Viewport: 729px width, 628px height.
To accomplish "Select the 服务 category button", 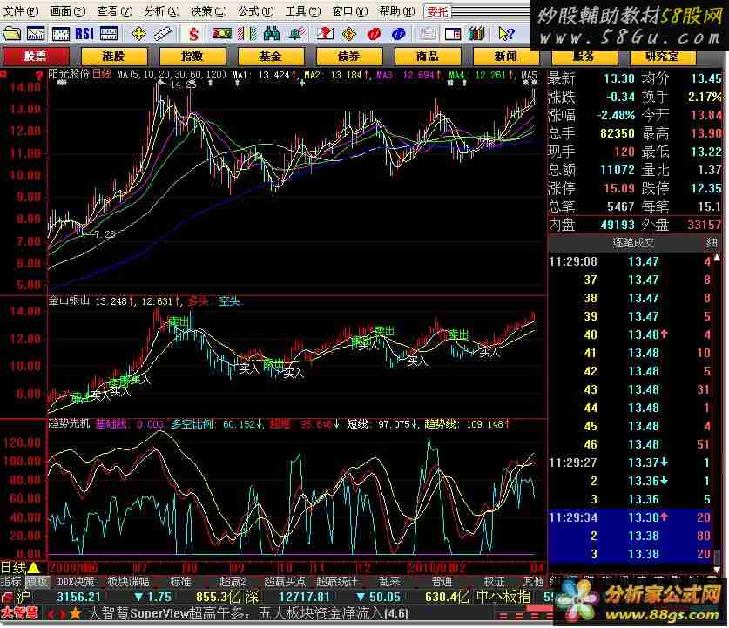I will (x=584, y=57).
